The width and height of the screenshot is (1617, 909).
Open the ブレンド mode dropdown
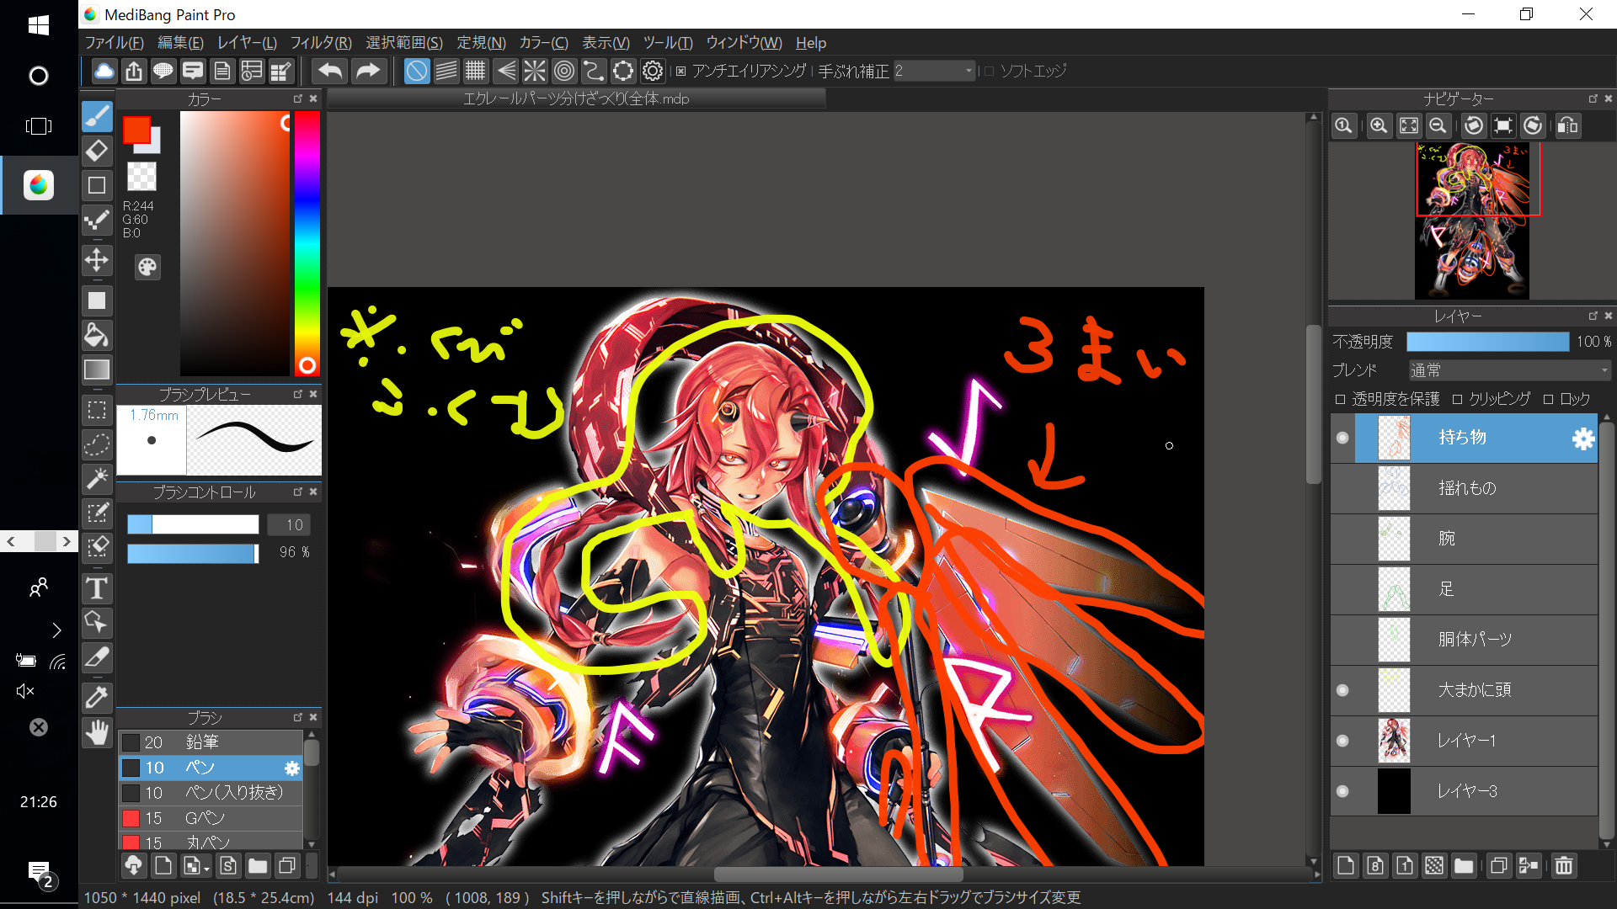[1509, 370]
